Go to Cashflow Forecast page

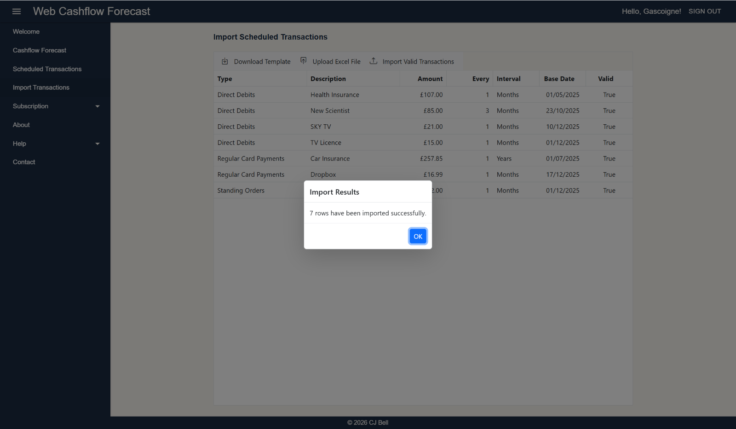(x=40, y=50)
